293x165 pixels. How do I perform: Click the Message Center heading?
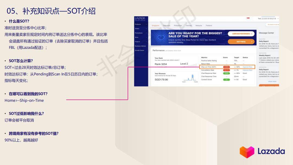point(266,33)
